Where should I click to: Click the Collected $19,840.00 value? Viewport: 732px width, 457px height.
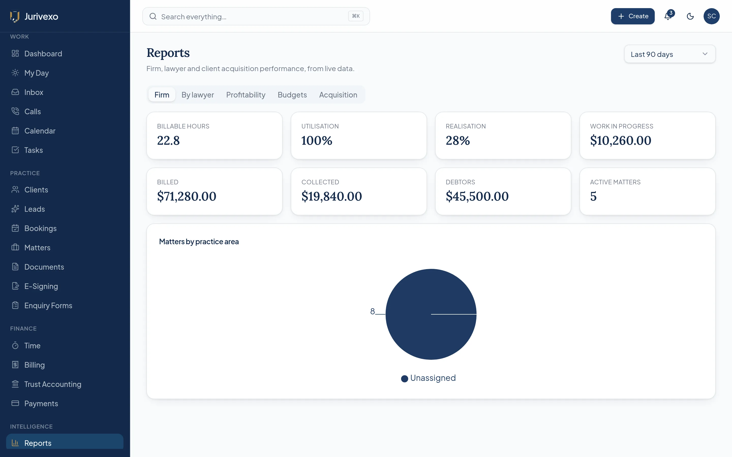click(x=331, y=197)
